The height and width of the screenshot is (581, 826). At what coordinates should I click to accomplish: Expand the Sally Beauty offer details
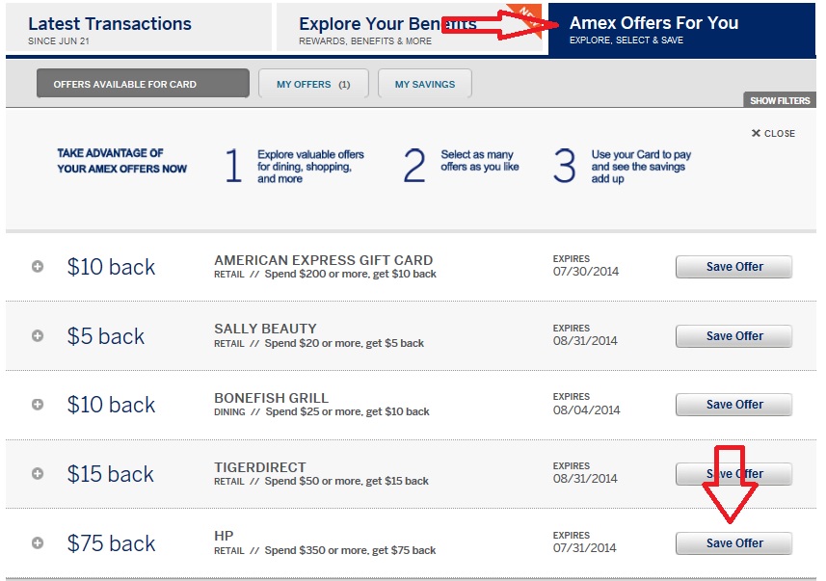pyautogui.click(x=38, y=336)
